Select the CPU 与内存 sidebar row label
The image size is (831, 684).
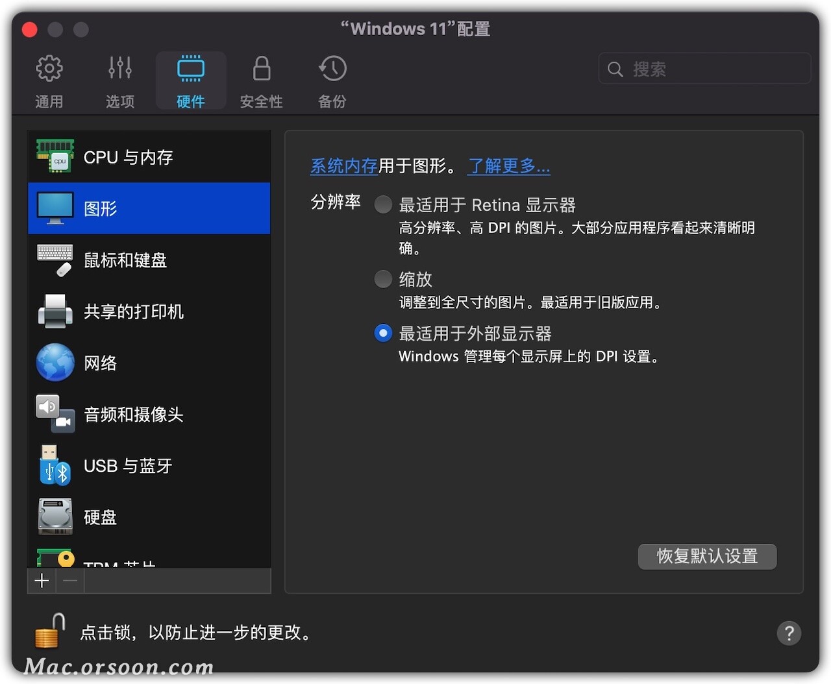click(129, 157)
